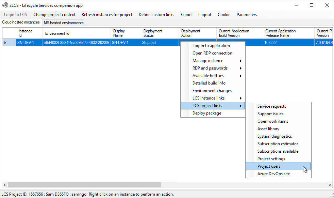This screenshot has width=334, height=198.
Task: Expand LCS project links submenu
Action: click(x=213, y=106)
